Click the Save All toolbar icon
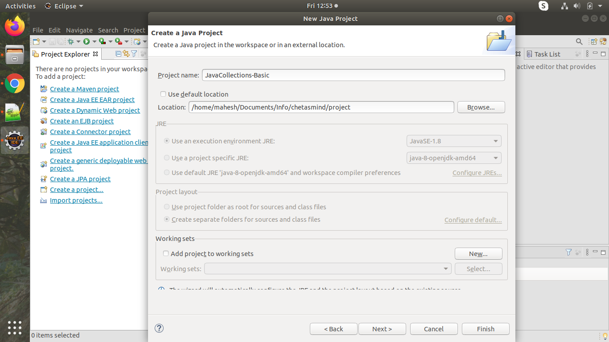The image size is (609, 342). pyautogui.click(x=60, y=41)
